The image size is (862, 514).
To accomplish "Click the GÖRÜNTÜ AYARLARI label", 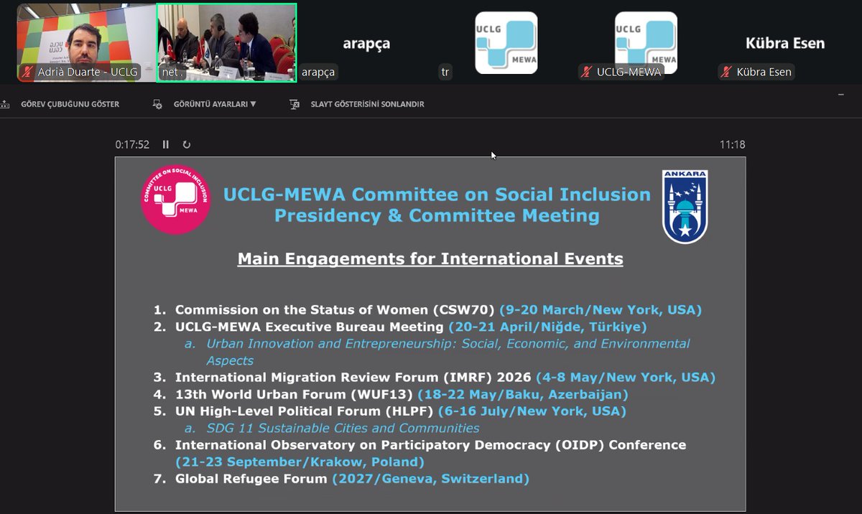I will (x=210, y=104).
